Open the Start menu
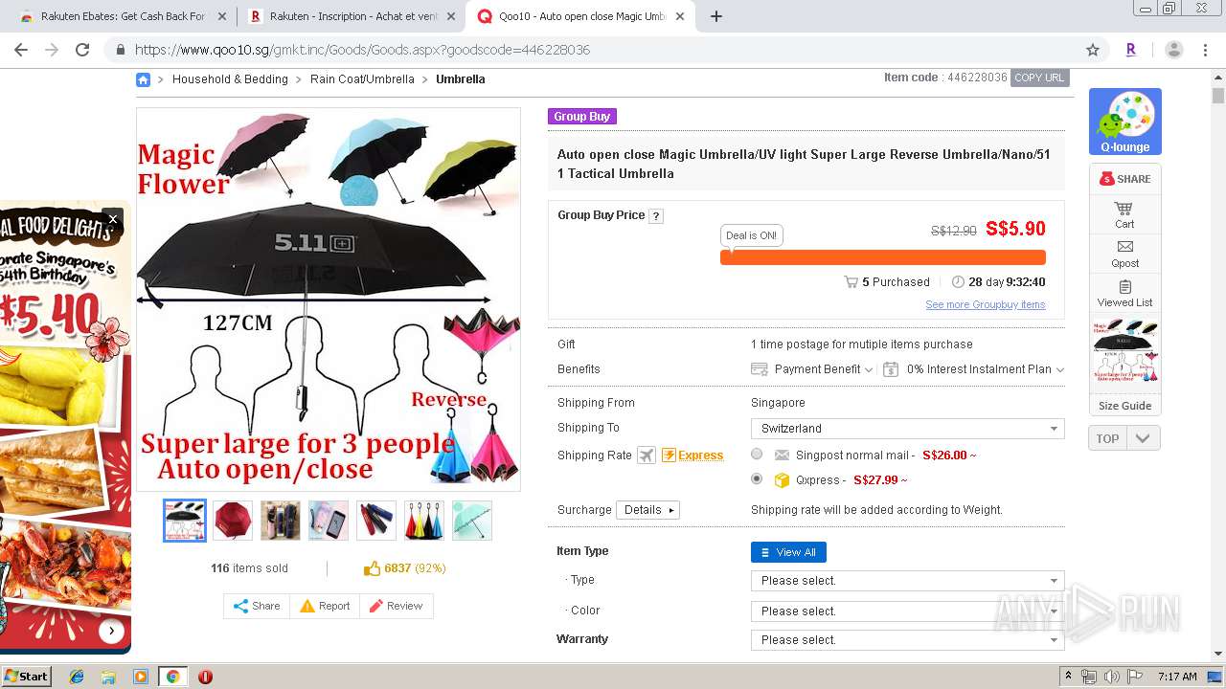Viewport: 1226px width, 689px height. 26,677
